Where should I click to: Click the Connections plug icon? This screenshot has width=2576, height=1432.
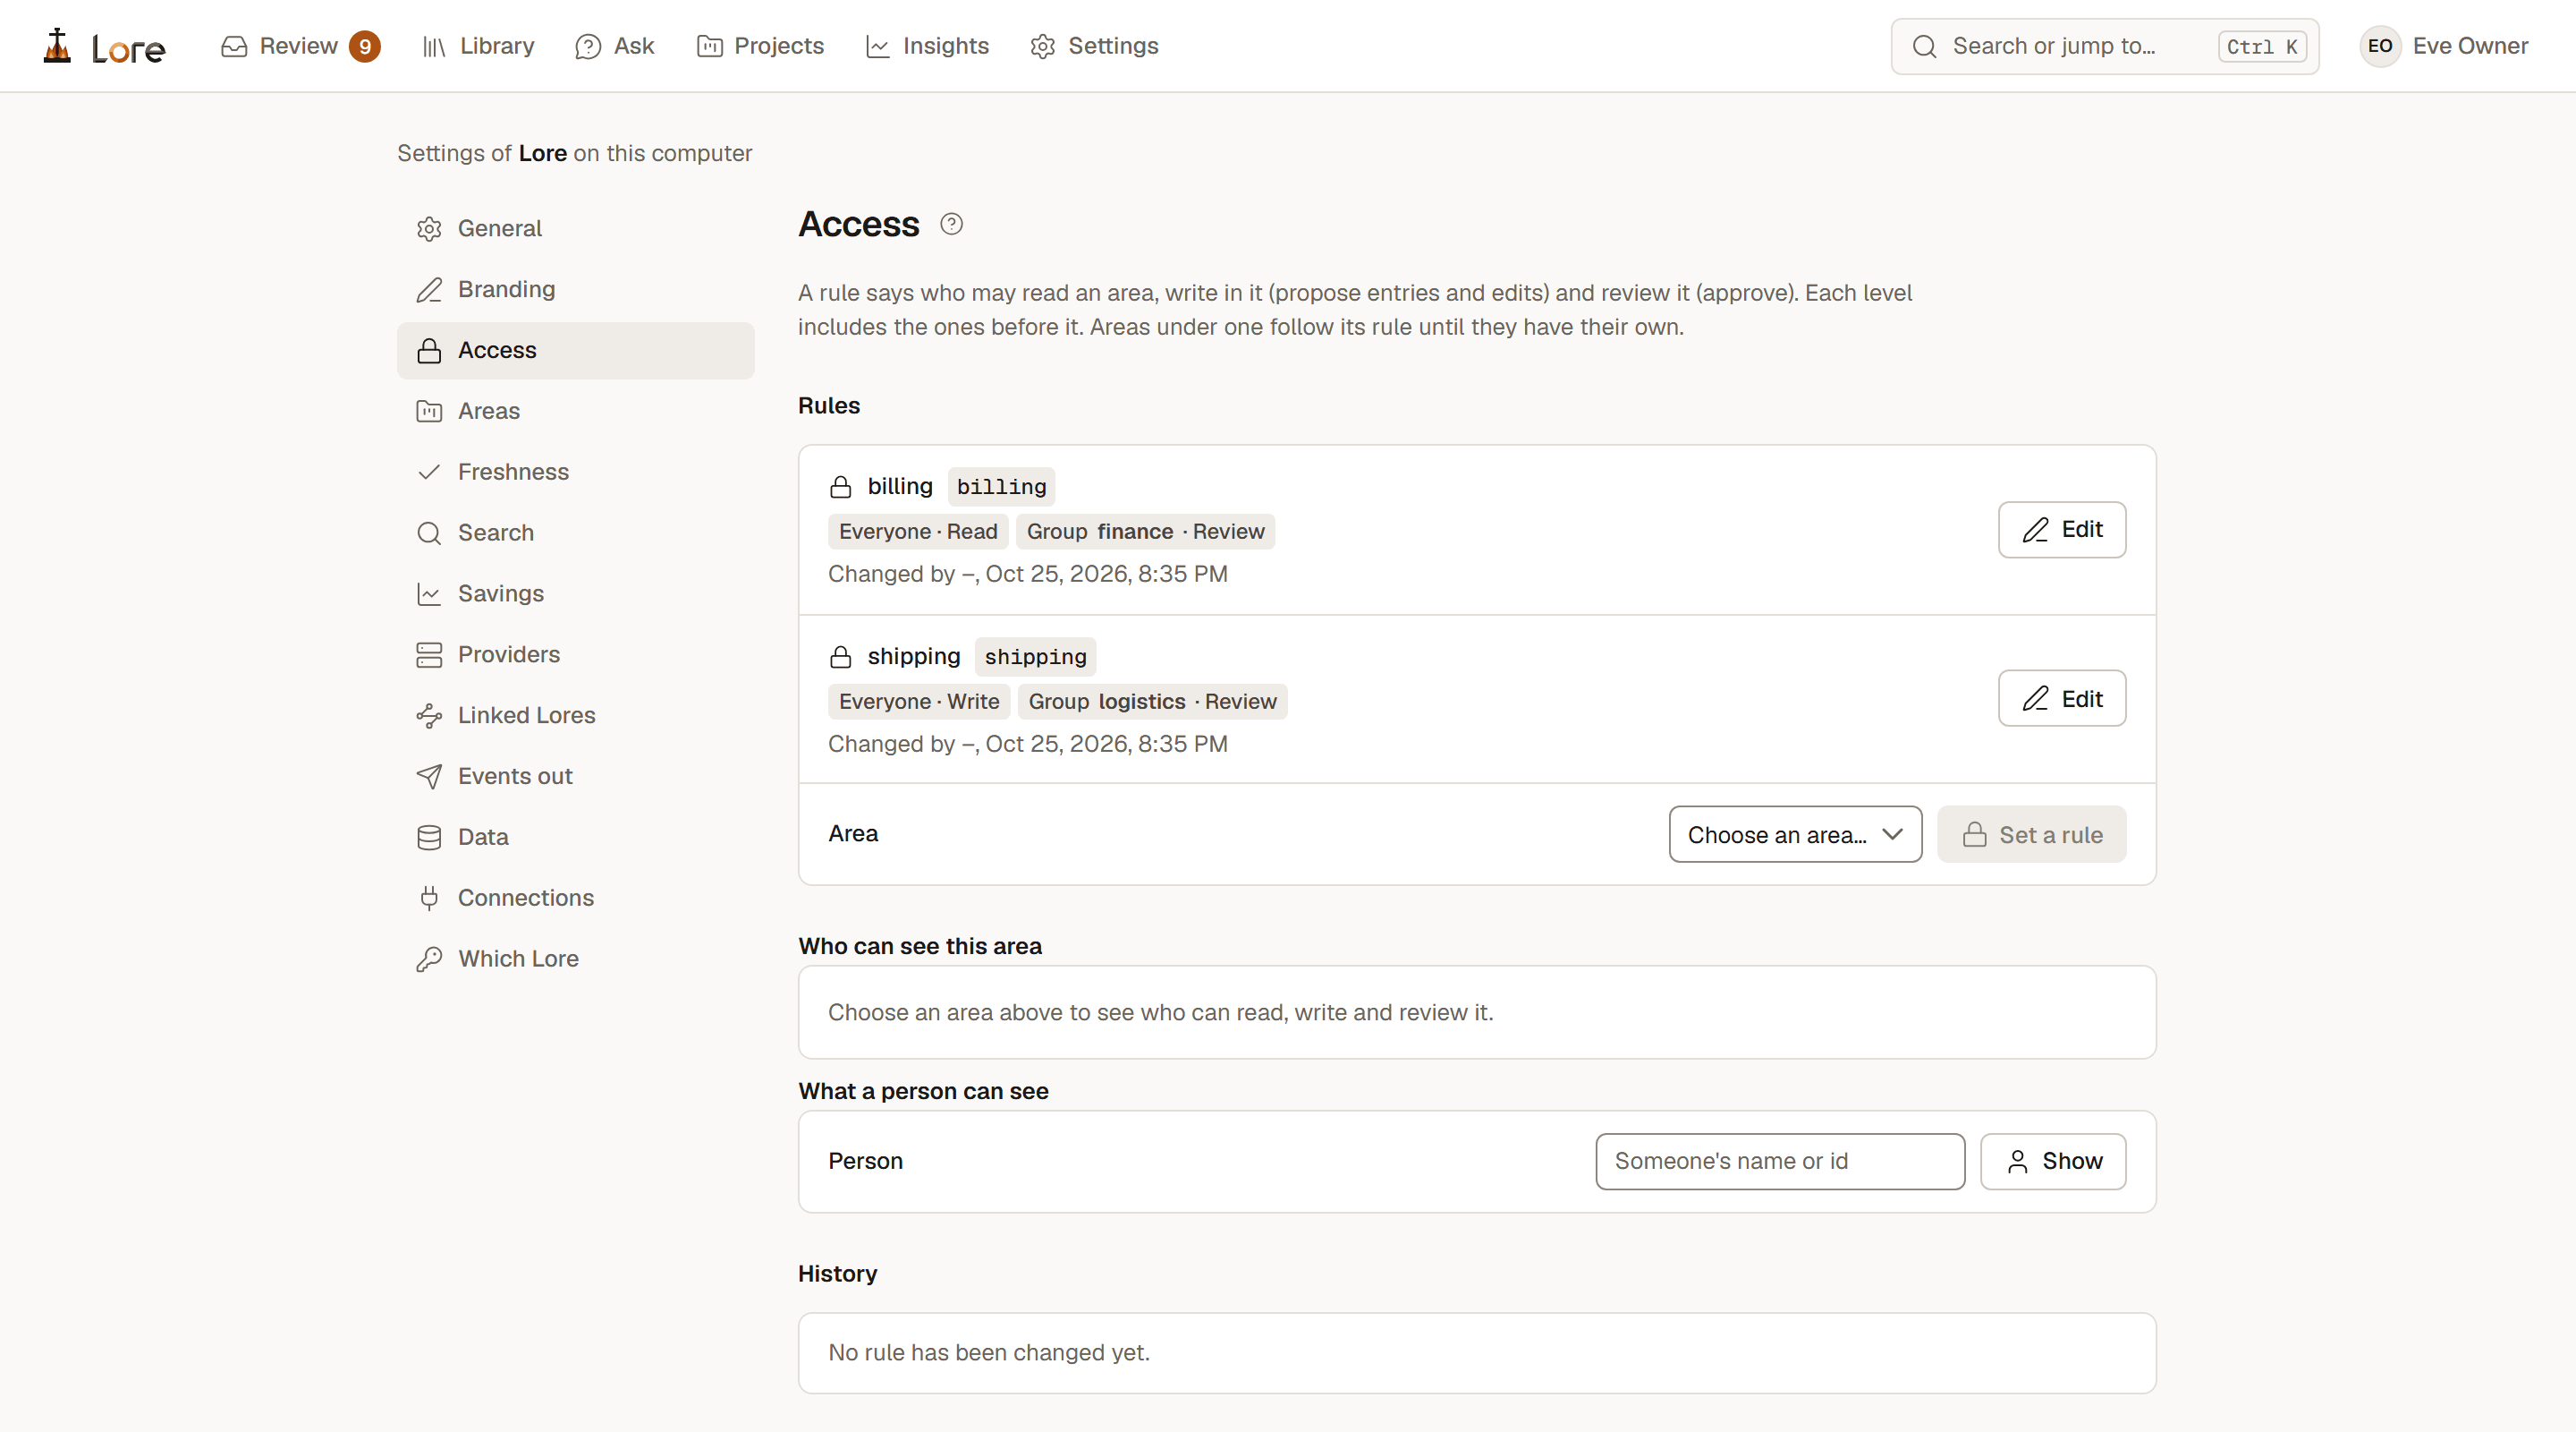[x=429, y=899]
